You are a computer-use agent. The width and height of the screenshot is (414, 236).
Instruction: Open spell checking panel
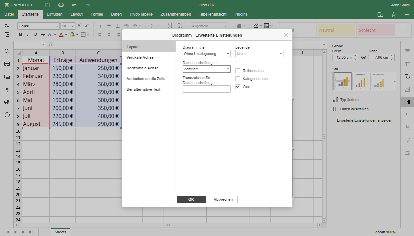pos(7,89)
